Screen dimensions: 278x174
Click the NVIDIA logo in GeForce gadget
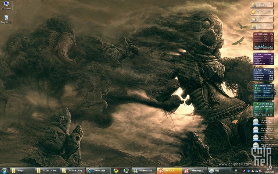(256, 104)
